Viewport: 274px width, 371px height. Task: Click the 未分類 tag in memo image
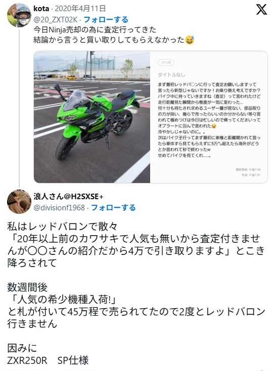click(166, 62)
